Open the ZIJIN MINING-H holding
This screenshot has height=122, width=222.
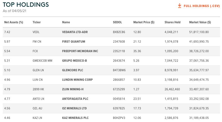coord(73,89)
